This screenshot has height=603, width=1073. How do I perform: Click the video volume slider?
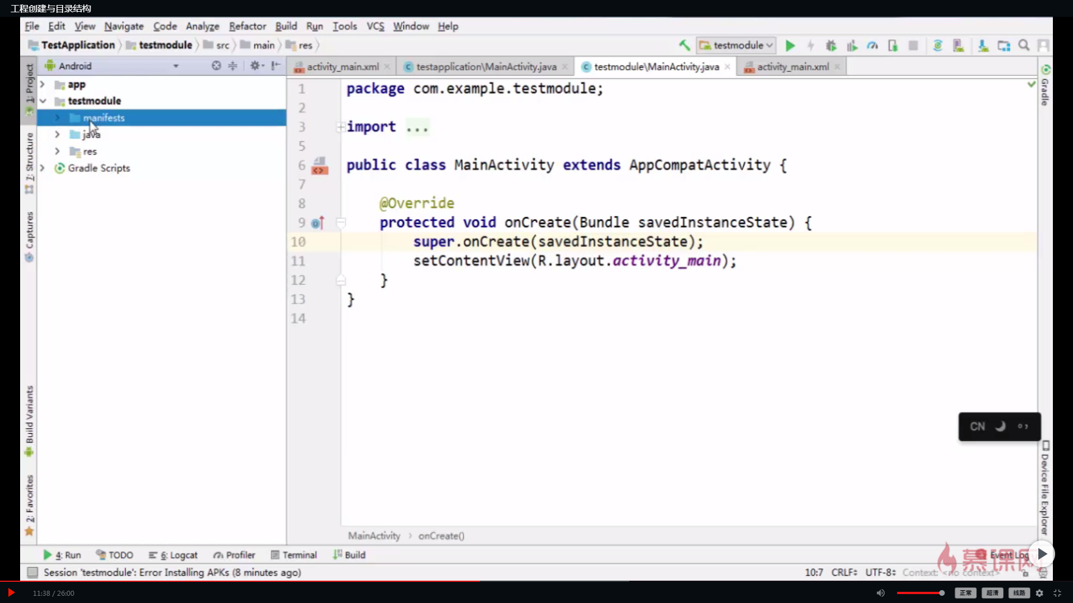(920, 593)
